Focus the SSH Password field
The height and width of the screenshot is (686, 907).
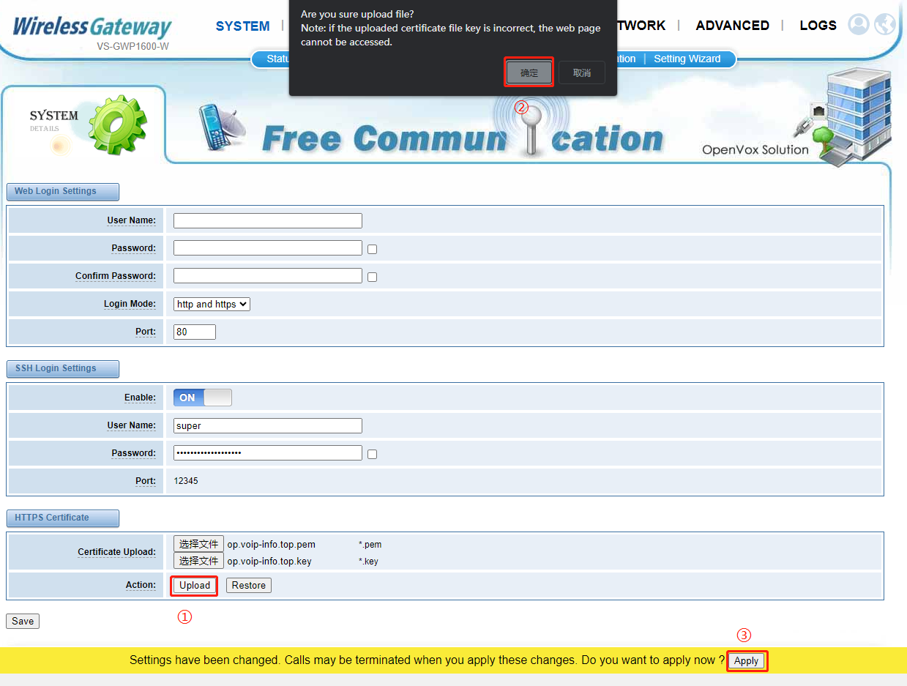point(268,453)
